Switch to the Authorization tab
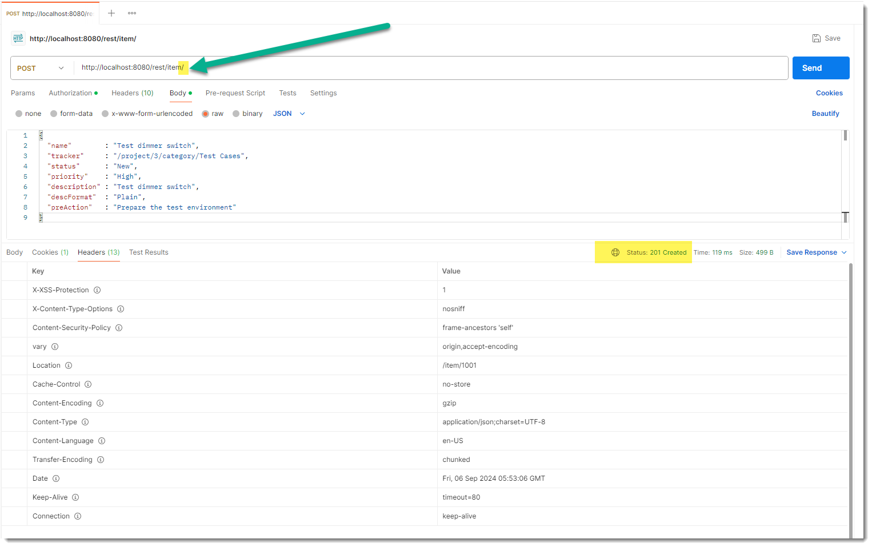This screenshot has width=872, height=547. (x=70, y=92)
